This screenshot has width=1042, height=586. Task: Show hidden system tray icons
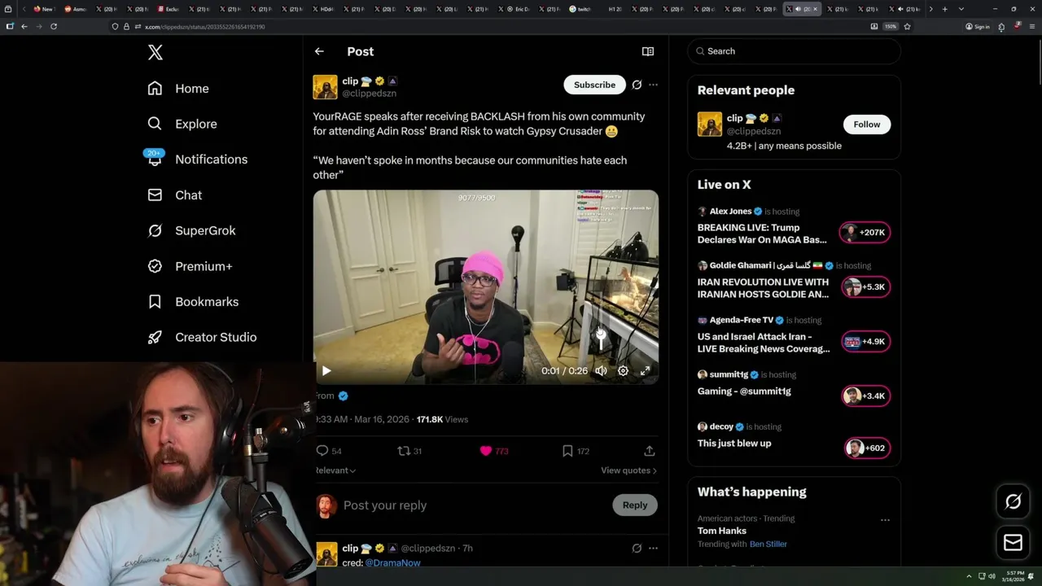pyautogui.click(x=969, y=576)
